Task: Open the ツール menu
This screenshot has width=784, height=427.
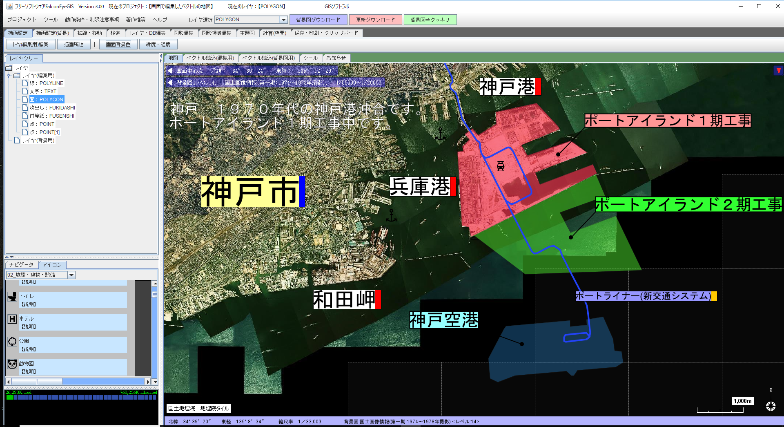Action: 51,20
